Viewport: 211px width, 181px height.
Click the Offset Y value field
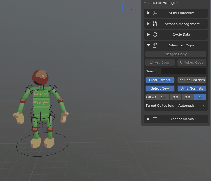click(x=175, y=97)
